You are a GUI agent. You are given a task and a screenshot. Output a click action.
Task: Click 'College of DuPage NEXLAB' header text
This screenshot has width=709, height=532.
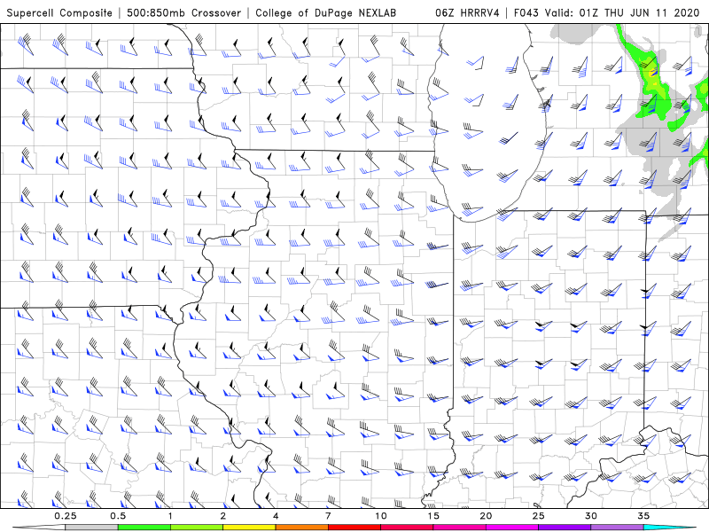point(325,13)
